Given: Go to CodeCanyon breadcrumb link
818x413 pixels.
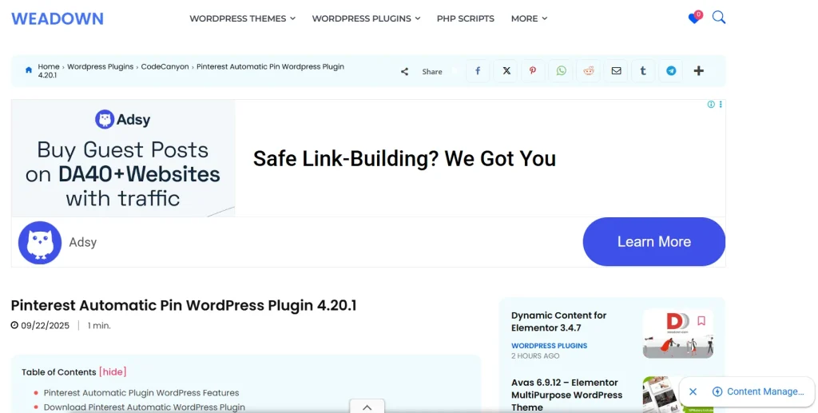Looking at the screenshot, I should tap(165, 67).
